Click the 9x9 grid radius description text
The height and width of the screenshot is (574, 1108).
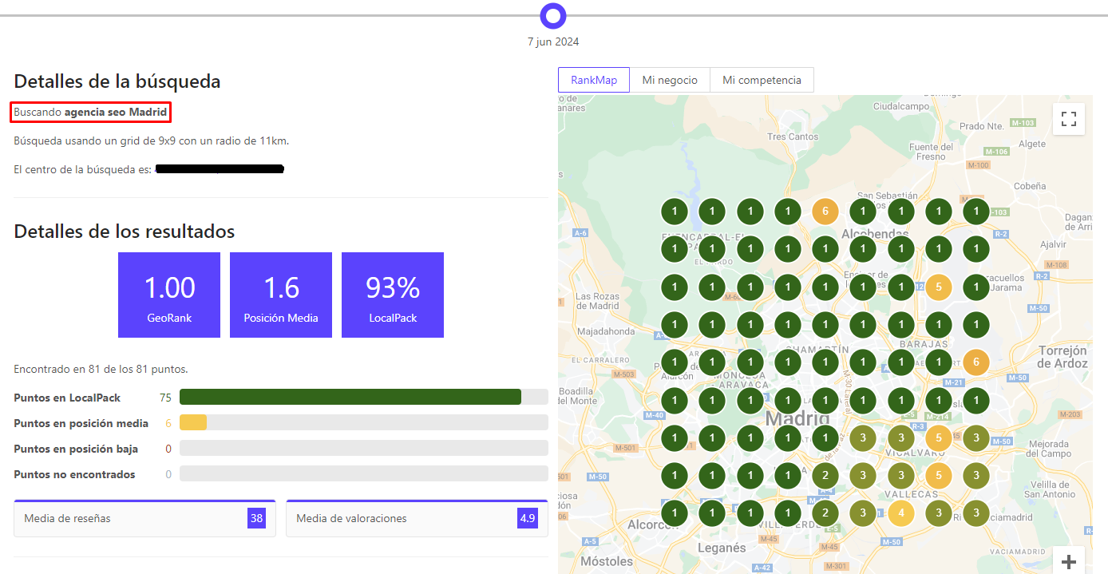point(152,141)
